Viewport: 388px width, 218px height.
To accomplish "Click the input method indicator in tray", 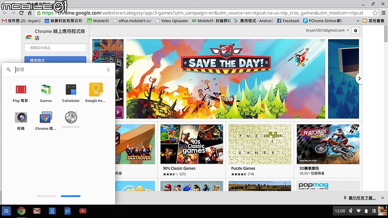I will pos(374,211).
